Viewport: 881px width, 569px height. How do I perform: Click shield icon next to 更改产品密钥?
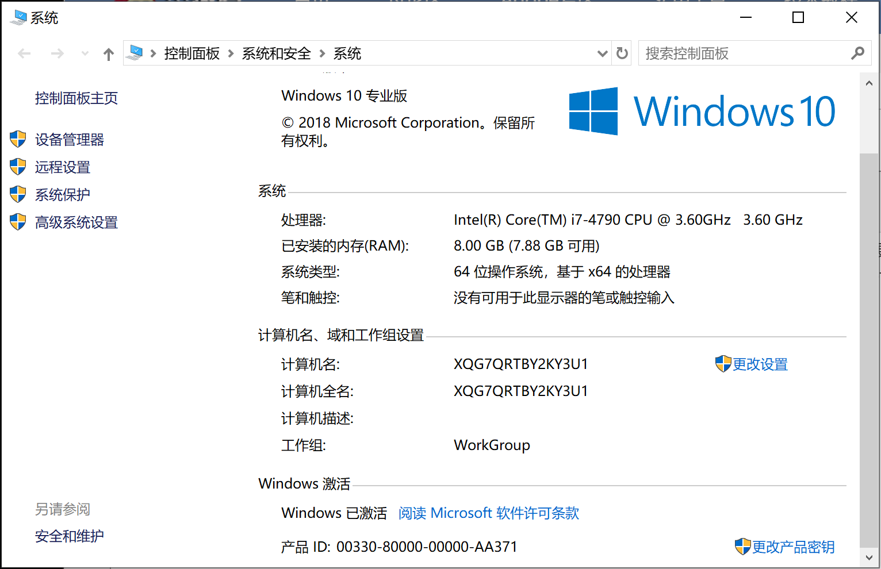pos(743,547)
